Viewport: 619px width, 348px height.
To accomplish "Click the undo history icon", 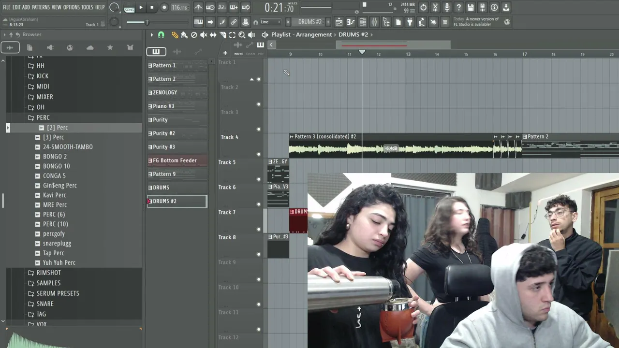I will (x=423, y=7).
